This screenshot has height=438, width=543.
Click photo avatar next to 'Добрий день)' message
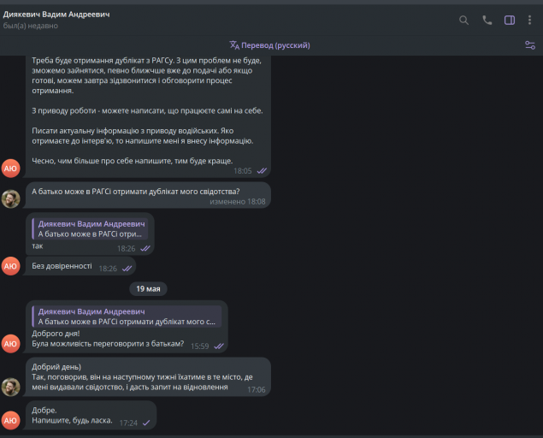tap(10, 387)
